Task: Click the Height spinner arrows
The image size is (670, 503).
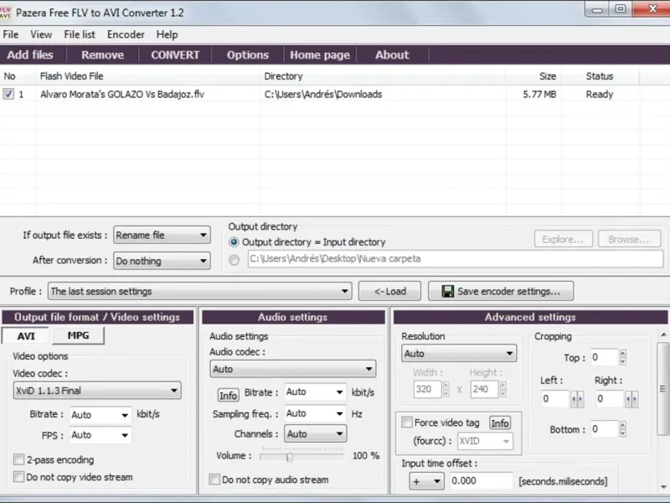Action: coord(503,389)
